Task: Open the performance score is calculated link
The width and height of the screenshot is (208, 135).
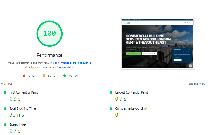Action: tap(73, 63)
